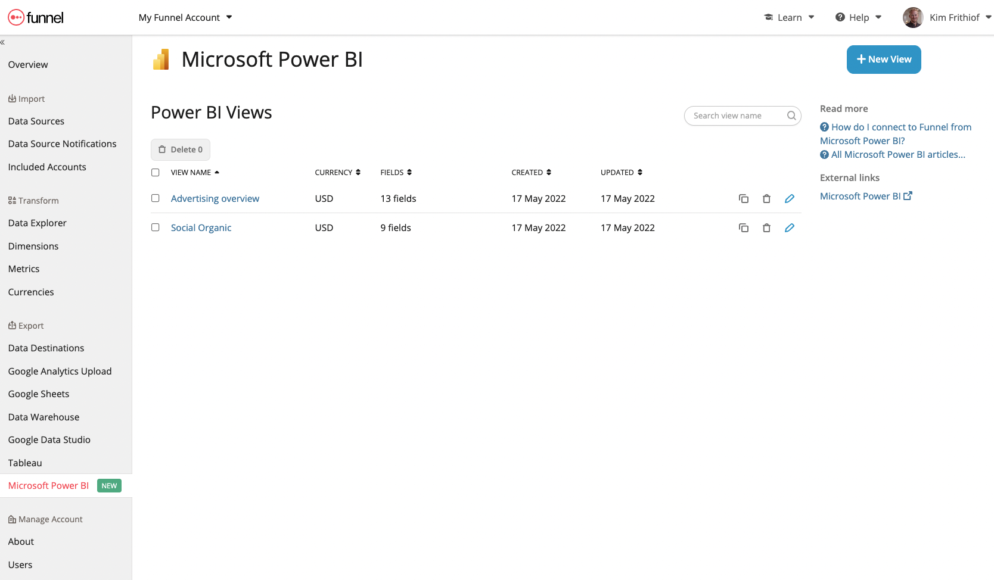Check the Social Organic row checkbox
994x580 pixels.
pos(156,227)
